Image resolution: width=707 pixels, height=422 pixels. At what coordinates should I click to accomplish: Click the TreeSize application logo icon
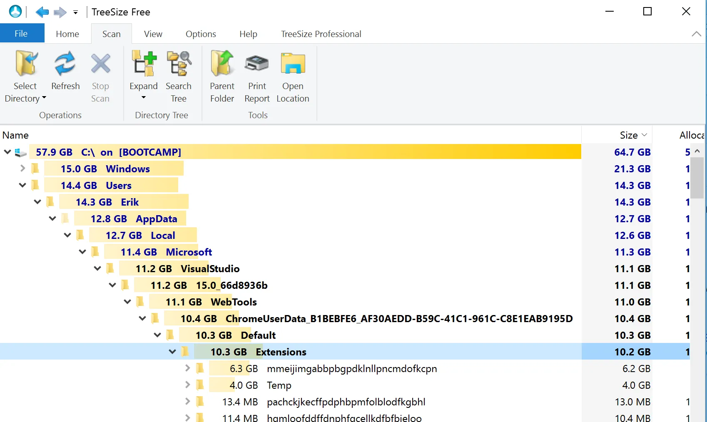click(15, 12)
